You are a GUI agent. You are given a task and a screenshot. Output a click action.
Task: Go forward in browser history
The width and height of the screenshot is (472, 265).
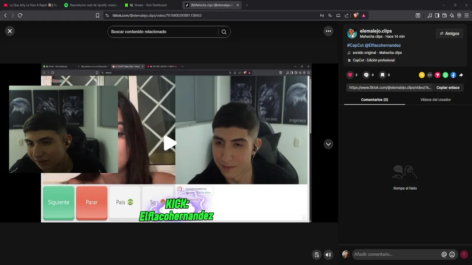tap(13, 15)
